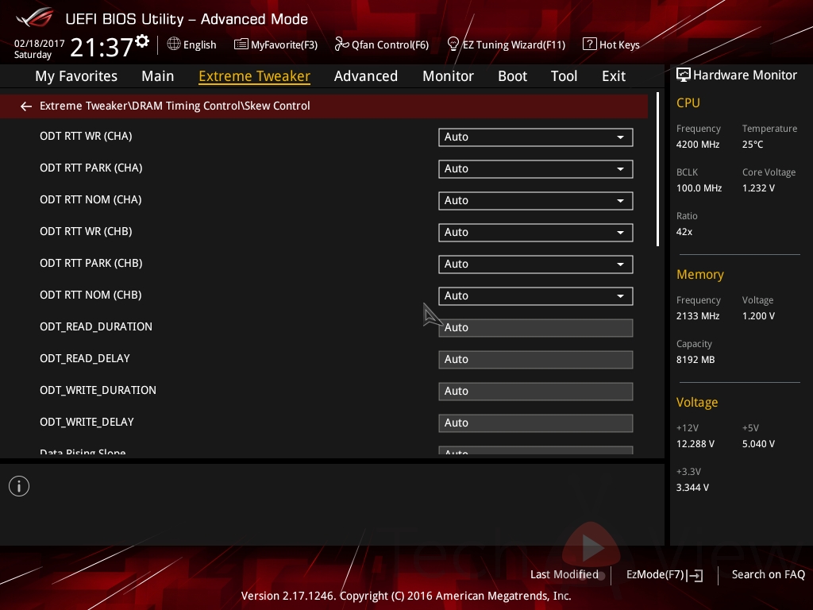Click Core Voltage value 1.232 V
Viewport: 813px width, 610px height.
(758, 187)
